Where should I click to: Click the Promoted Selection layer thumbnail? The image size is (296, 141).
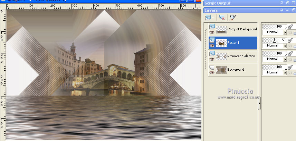(x=221, y=56)
